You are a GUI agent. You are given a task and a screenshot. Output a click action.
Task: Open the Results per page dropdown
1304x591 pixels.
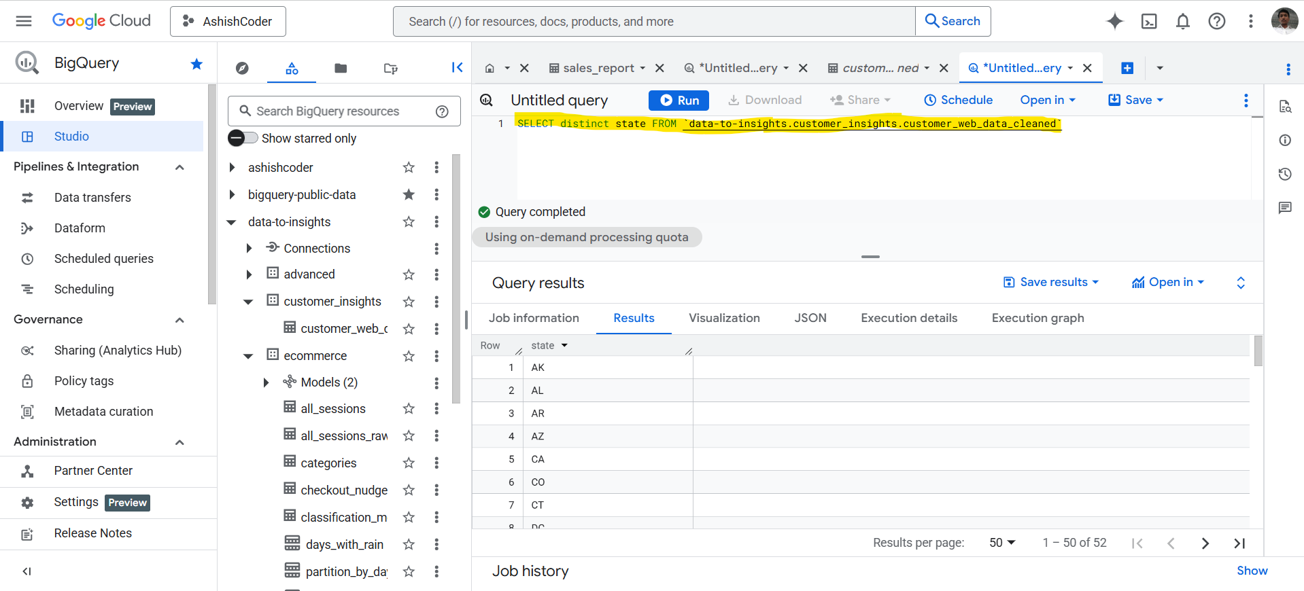(x=1002, y=543)
